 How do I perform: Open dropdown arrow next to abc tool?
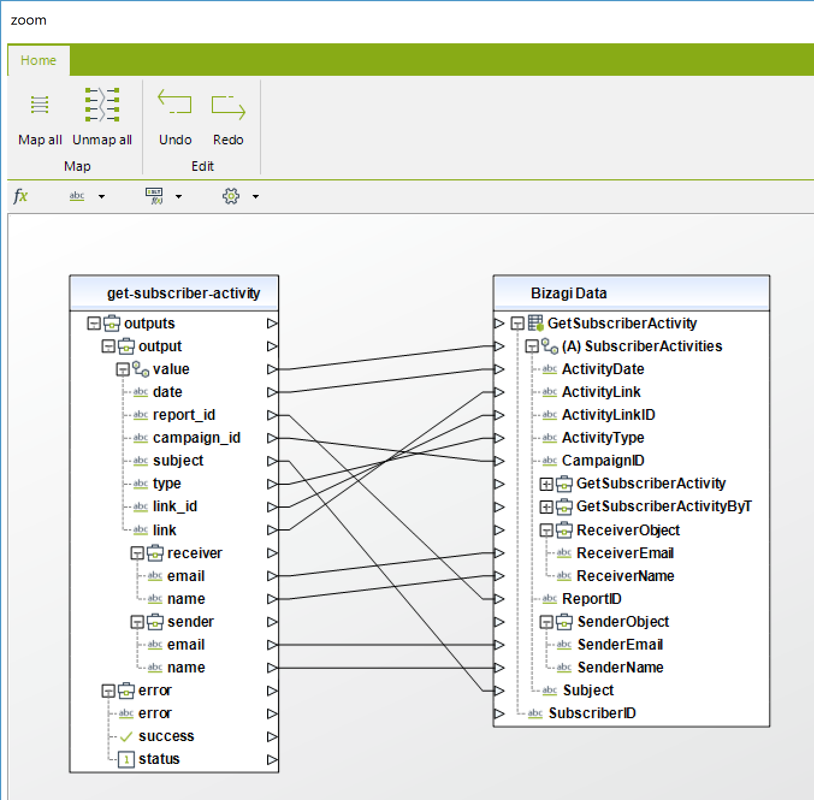102,197
